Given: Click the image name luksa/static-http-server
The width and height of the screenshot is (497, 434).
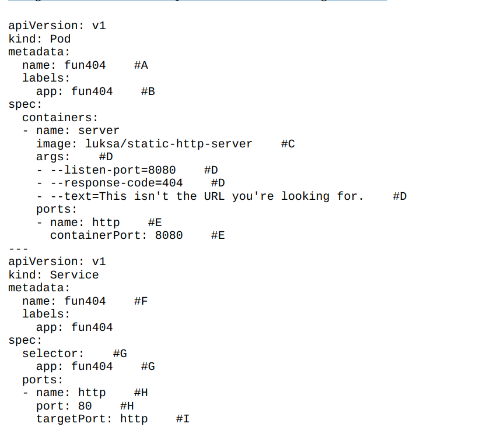Looking at the screenshot, I should coord(169,144).
